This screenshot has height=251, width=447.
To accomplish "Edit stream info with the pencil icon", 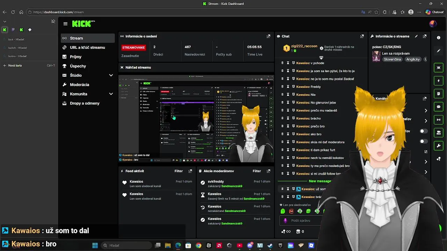I will click(x=416, y=36).
